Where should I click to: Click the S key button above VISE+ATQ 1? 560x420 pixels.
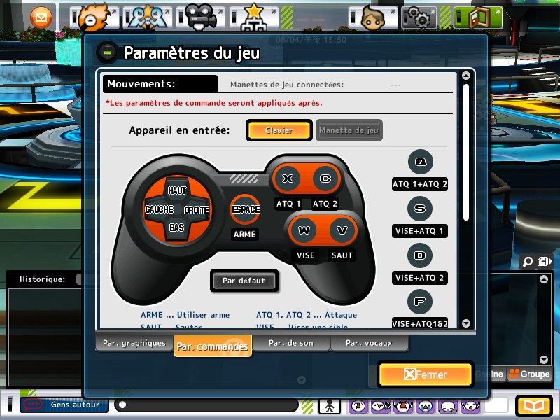[x=419, y=209]
